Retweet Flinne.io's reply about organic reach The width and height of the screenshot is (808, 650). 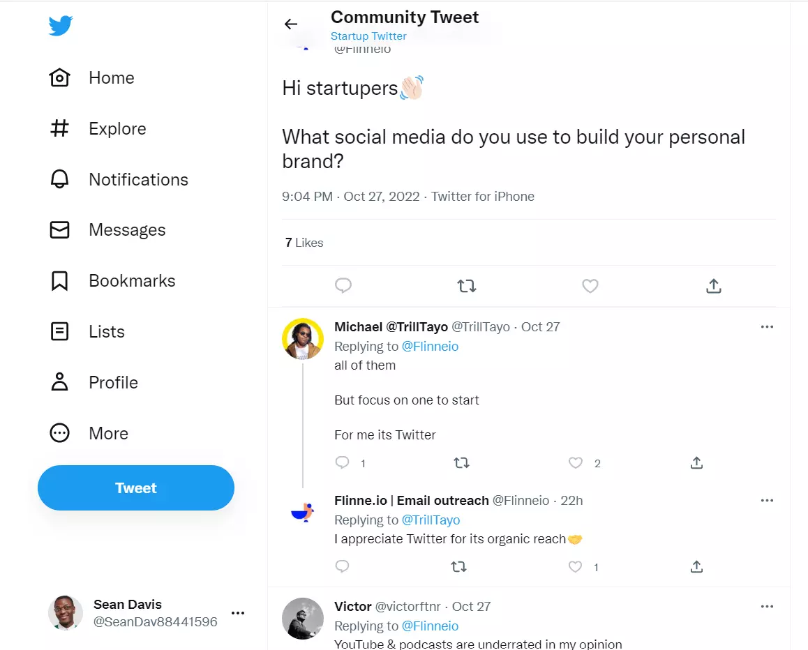coord(458,566)
